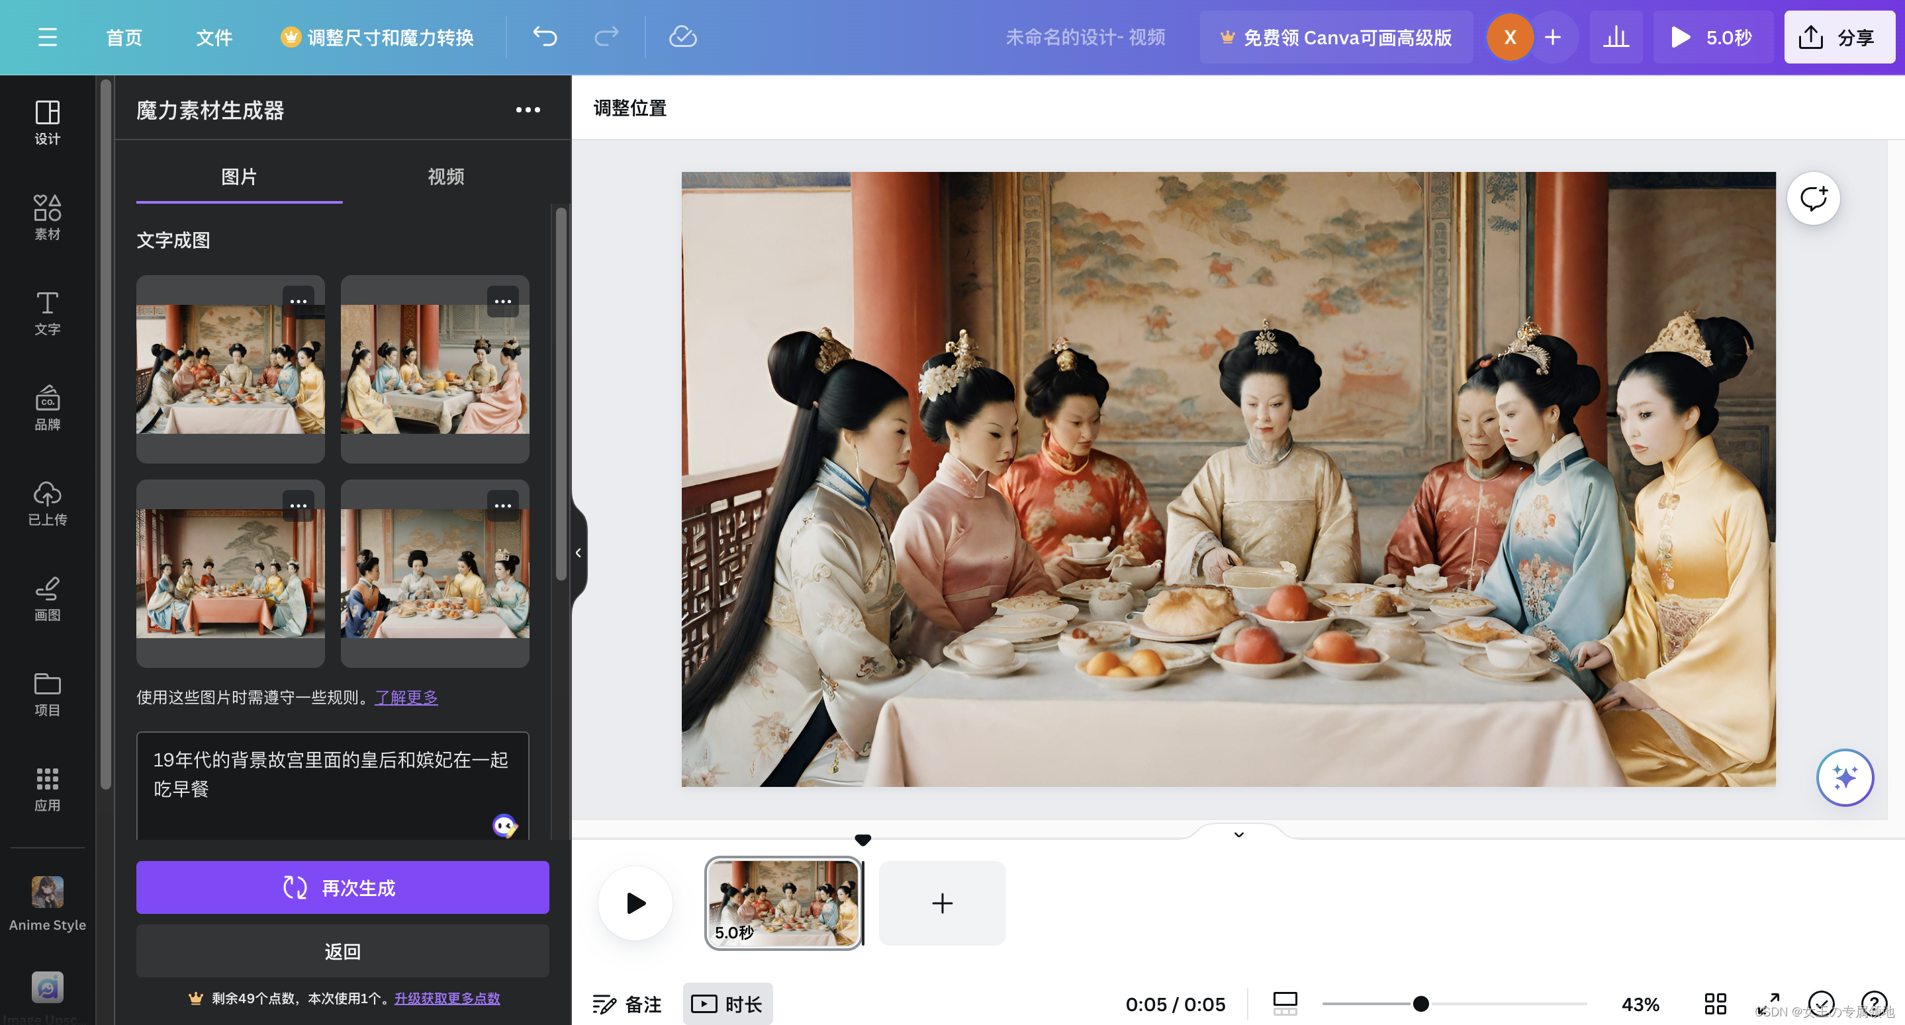Collapse the timeline with chevron down
Viewport: 1905px width, 1025px height.
[x=1238, y=835]
